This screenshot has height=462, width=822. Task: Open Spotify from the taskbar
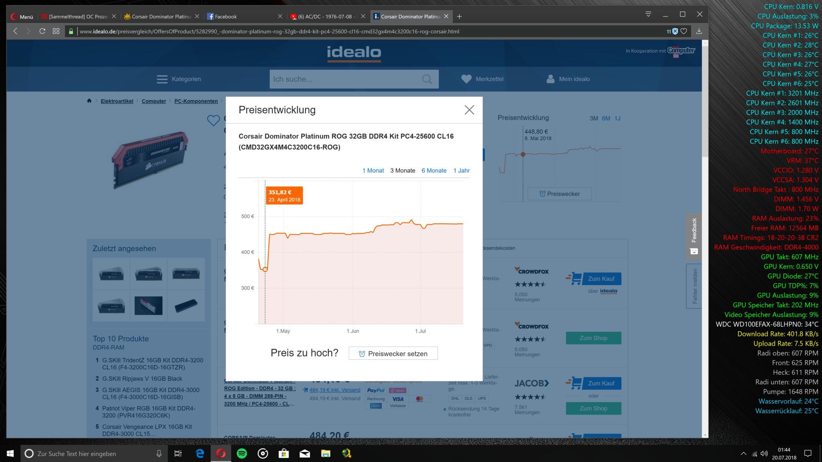tap(242, 454)
